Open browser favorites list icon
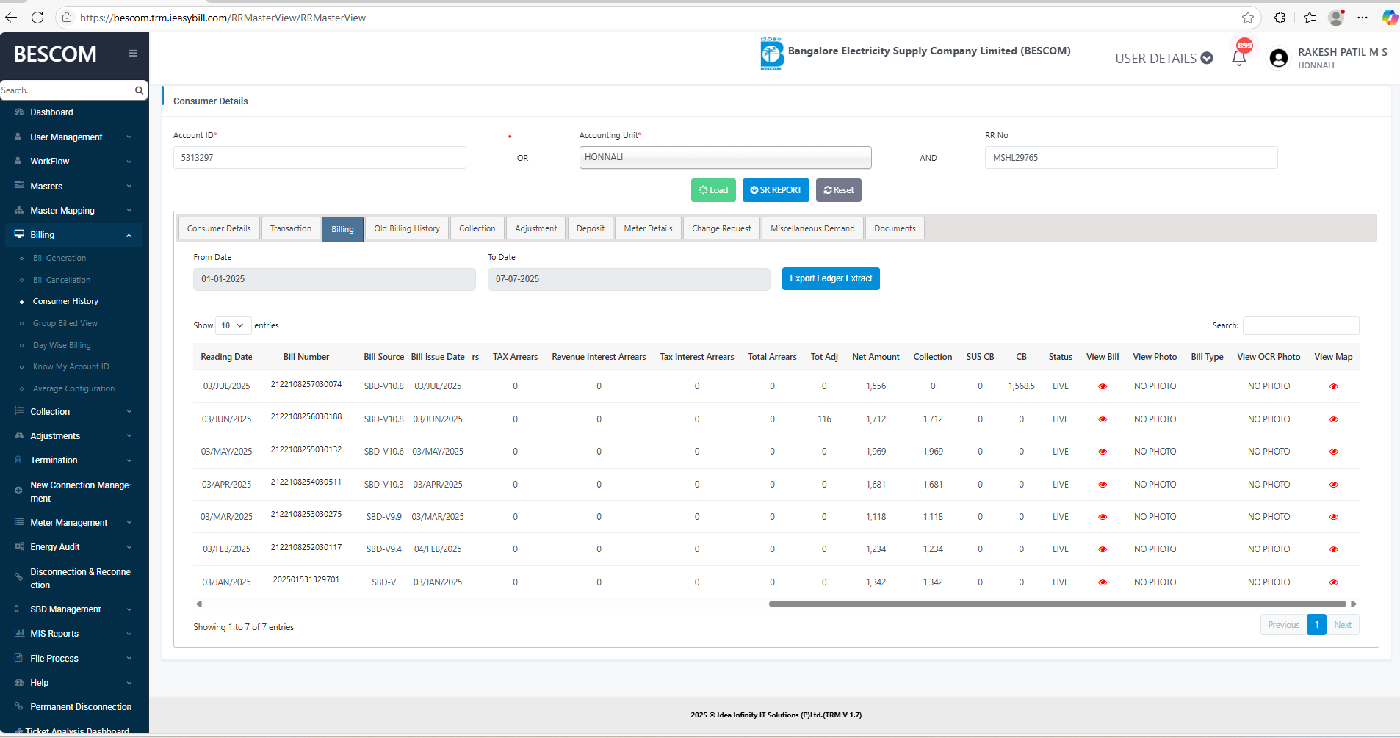The width and height of the screenshot is (1400, 738). 1310,18
